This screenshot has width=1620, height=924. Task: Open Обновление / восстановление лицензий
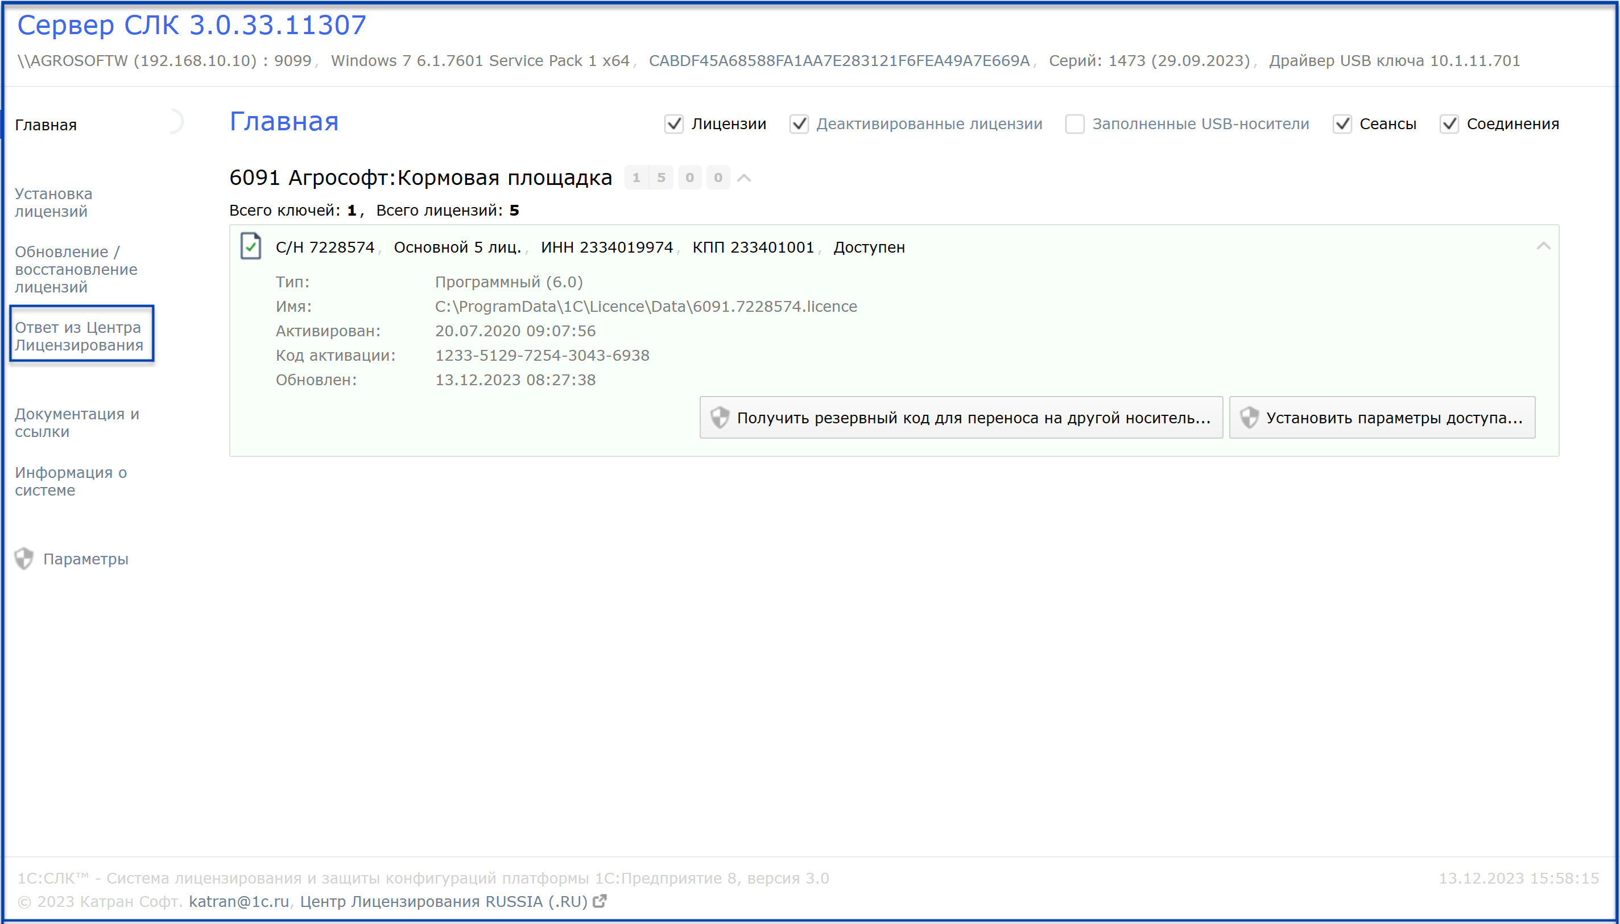point(76,269)
